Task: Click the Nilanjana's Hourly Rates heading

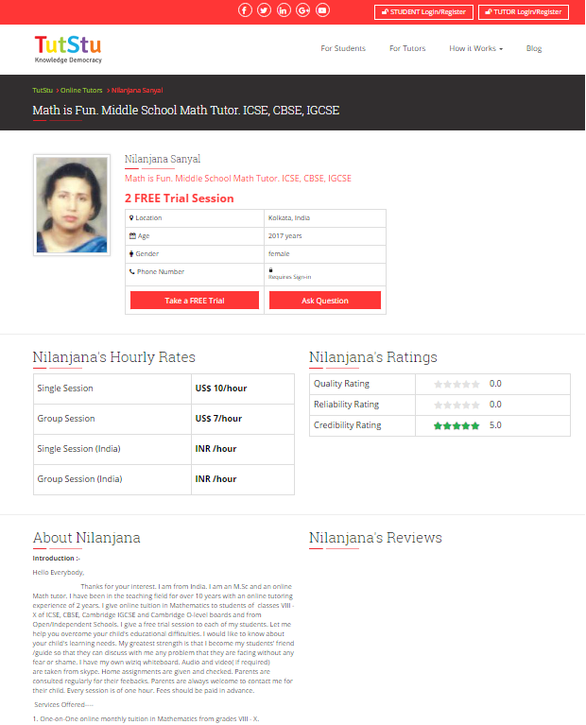Action: click(113, 357)
